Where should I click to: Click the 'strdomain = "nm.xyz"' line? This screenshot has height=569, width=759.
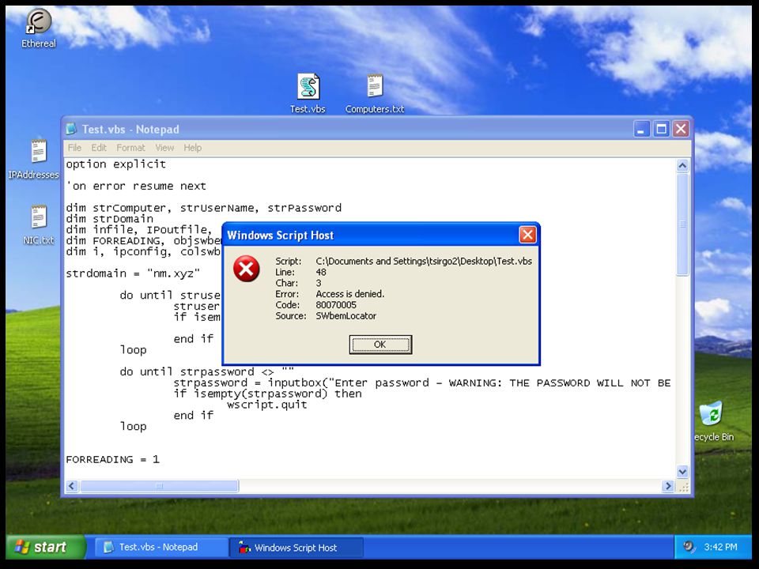[133, 274]
